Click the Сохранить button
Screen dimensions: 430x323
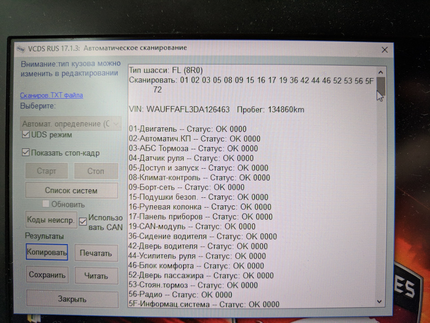tap(47, 275)
